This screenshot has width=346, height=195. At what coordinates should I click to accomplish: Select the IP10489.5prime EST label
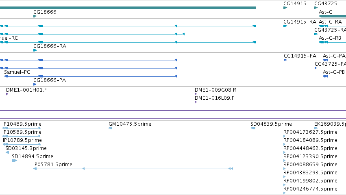tap(22, 124)
